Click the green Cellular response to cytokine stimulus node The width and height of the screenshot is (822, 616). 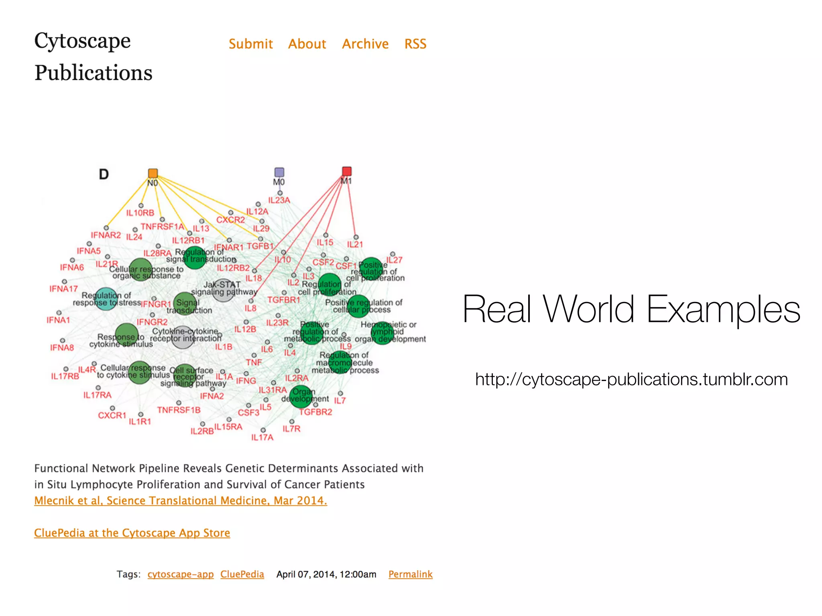140,372
